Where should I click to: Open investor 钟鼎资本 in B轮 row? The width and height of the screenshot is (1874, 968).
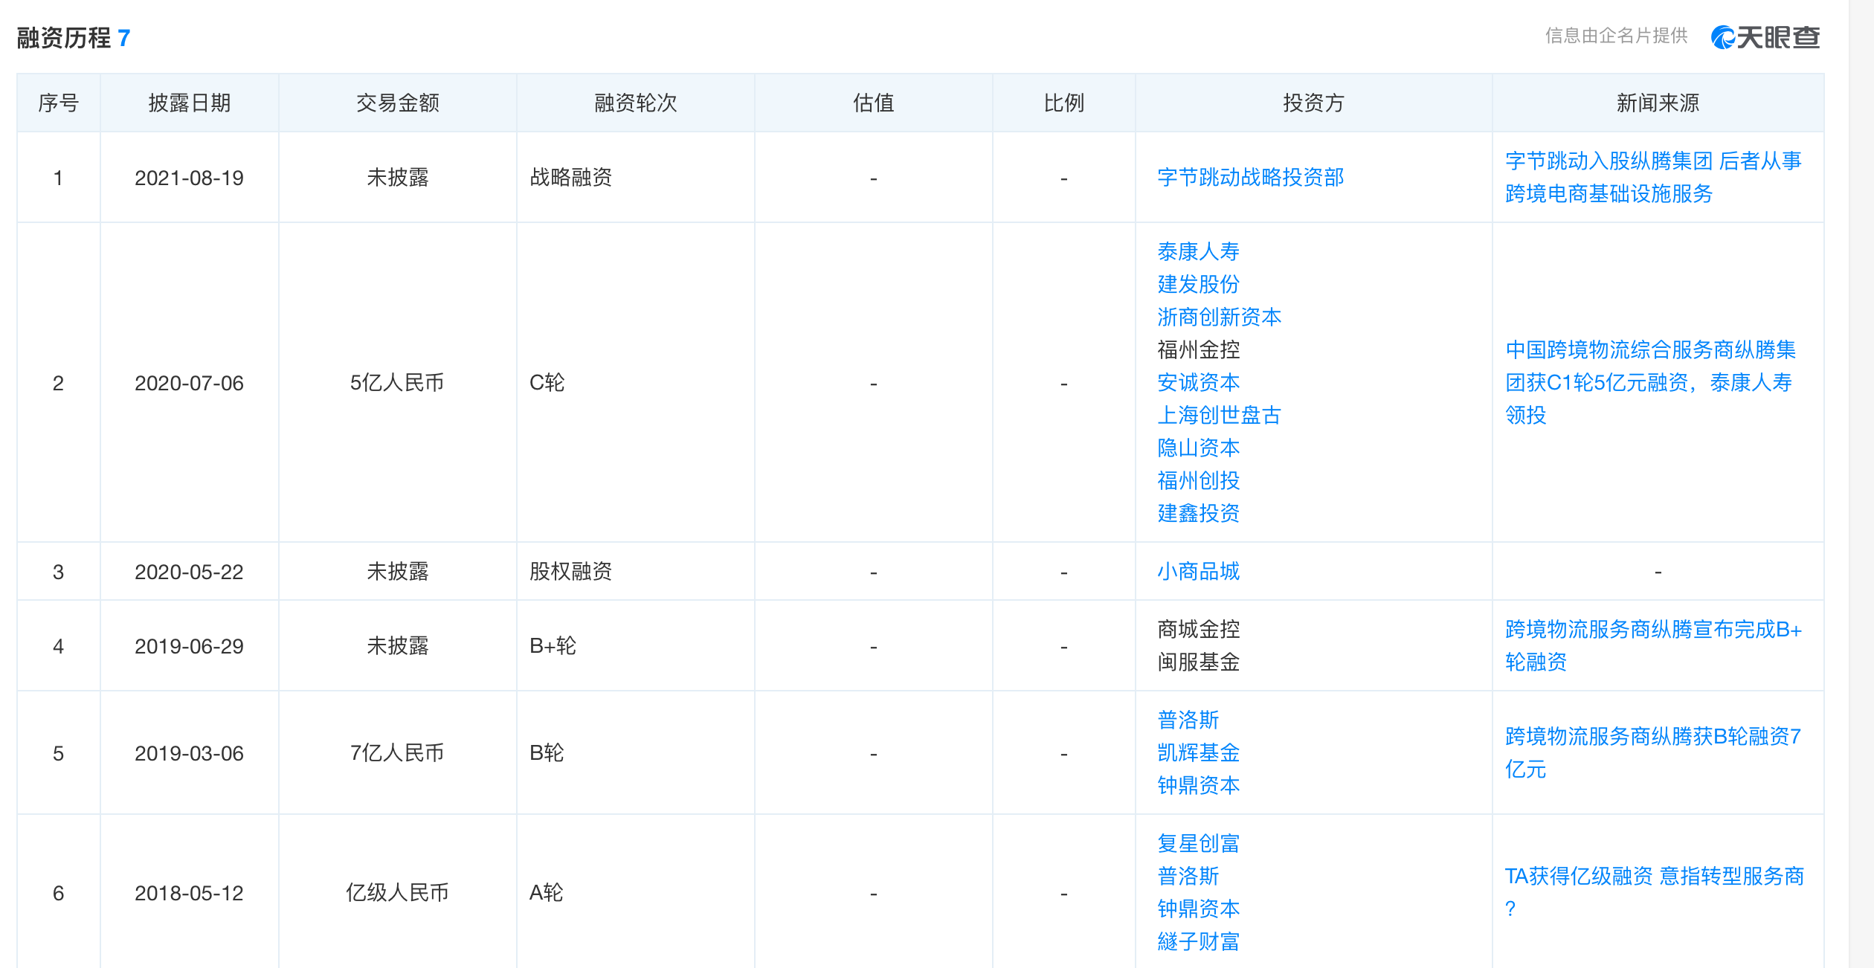[x=1199, y=785]
